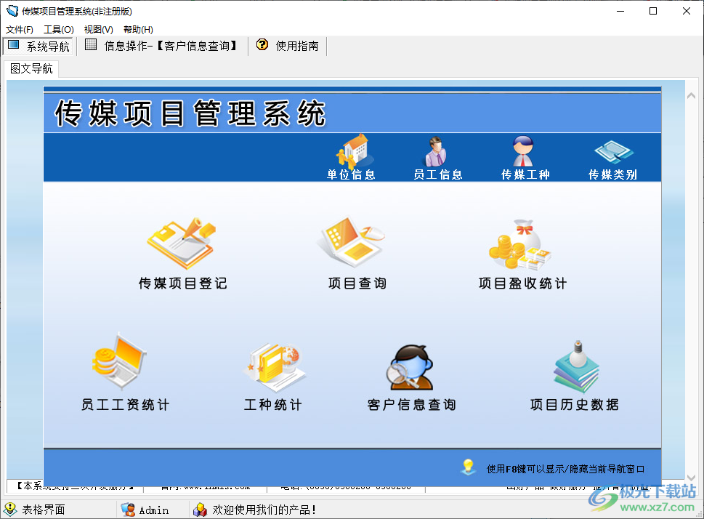This screenshot has width=704, height=519.
Task: Select the 图文导航 tab
Action: [31, 69]
